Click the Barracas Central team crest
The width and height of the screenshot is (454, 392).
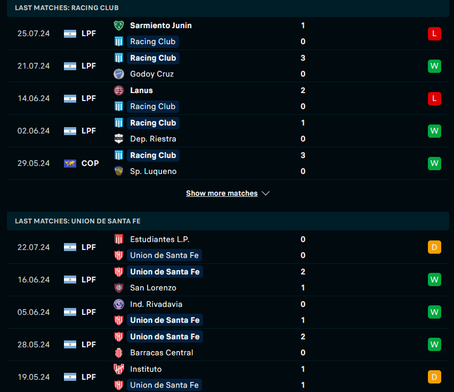pyautogui.click(x=119, y=353)
